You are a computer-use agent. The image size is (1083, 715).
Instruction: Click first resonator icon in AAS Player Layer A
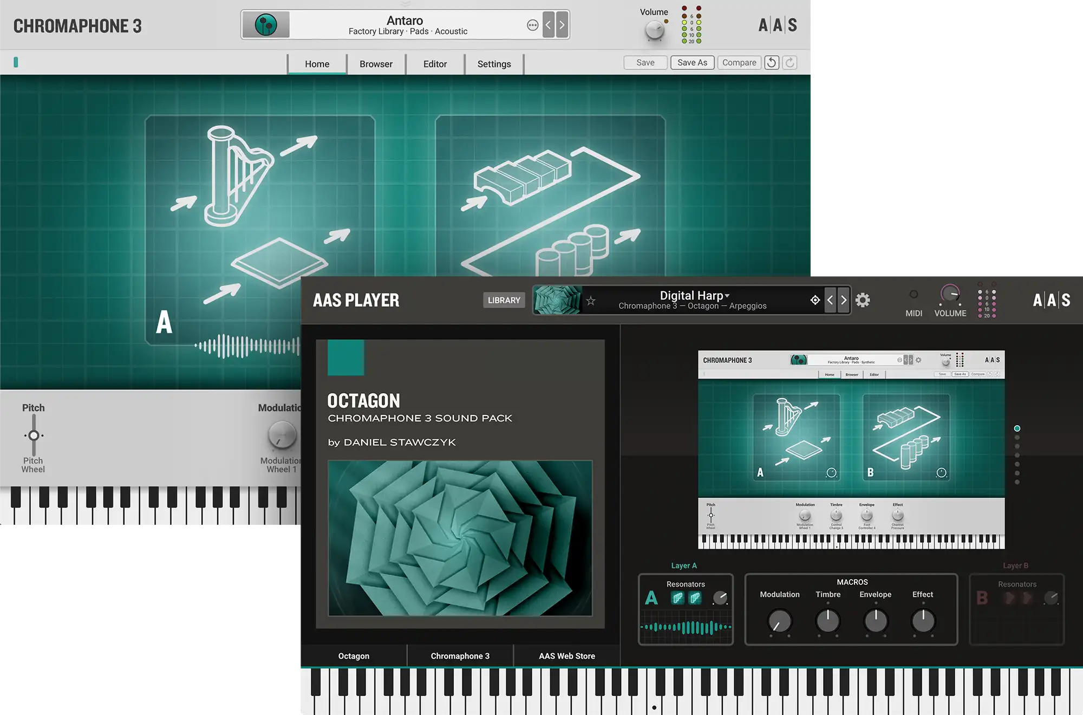pyautogui.click(x=677, y=598)
